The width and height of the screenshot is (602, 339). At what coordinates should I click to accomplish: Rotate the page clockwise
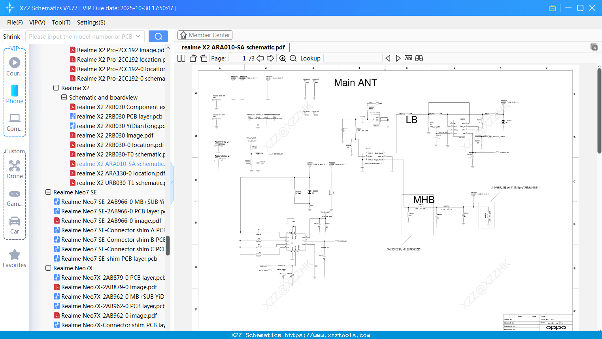tap(204, 58)
